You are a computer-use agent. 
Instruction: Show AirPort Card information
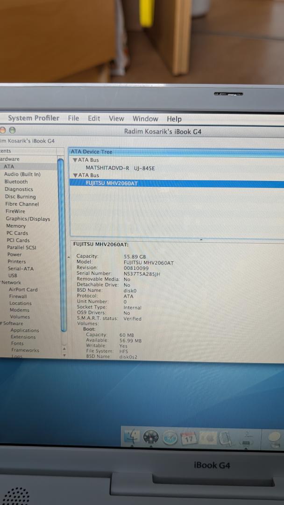coord(23,289)
